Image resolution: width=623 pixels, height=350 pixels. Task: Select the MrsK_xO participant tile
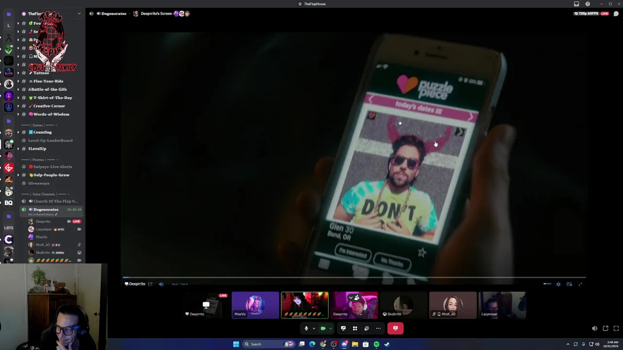(x=453, y=305)
